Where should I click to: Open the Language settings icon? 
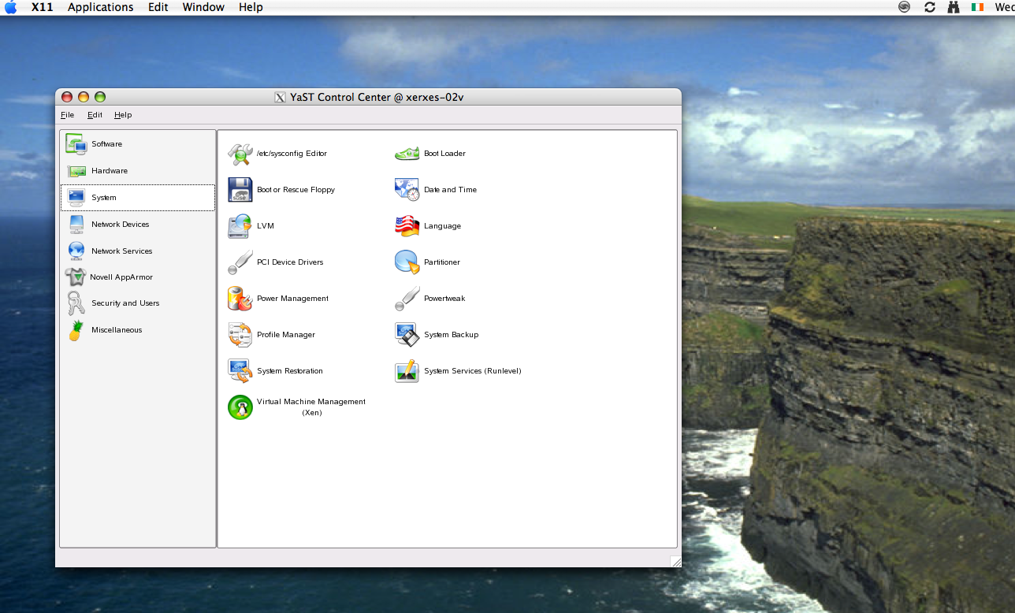tap(407, 226)
